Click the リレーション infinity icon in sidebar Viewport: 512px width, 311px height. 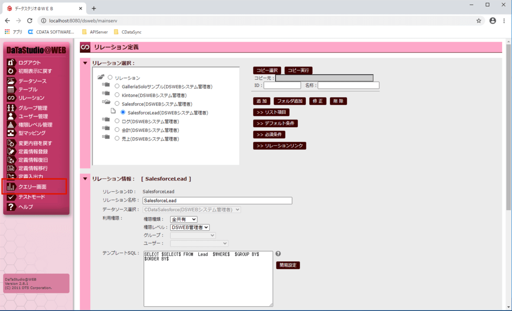click(x=11, y=98)
